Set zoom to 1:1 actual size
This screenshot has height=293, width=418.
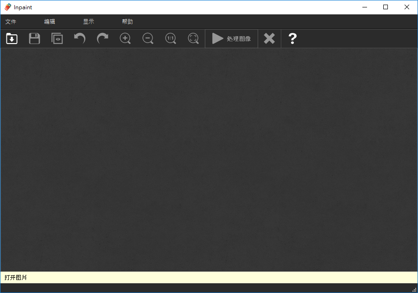171,38
